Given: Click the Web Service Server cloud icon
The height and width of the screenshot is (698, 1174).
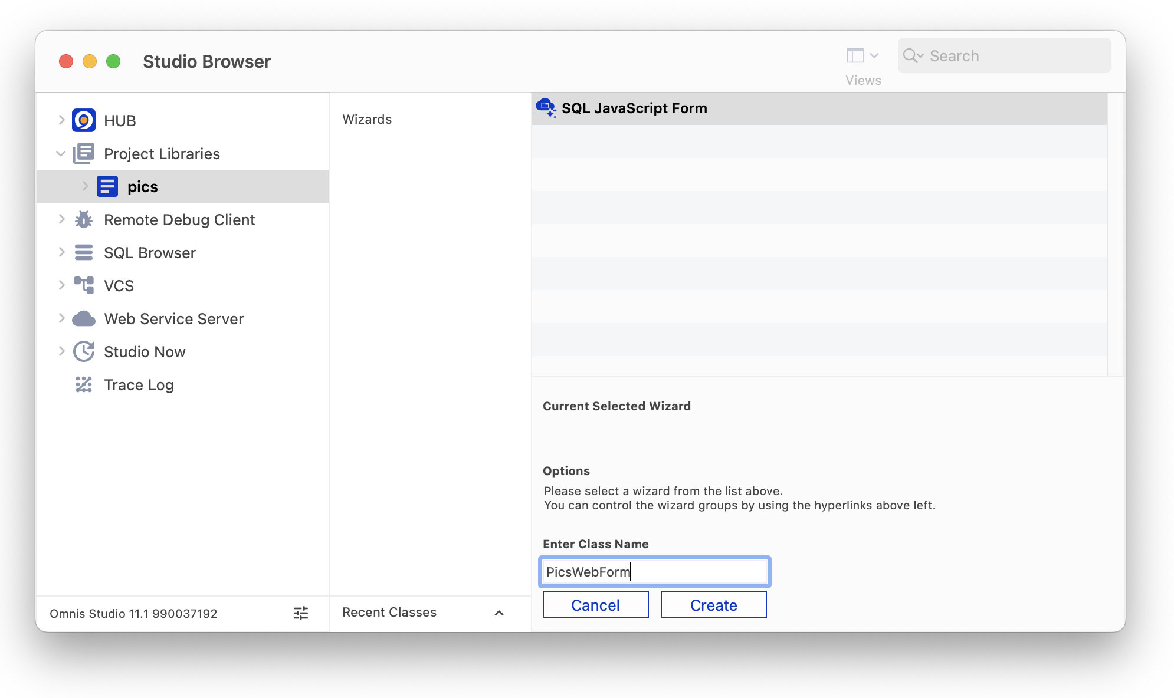Looking at the screenshot, I should (x=84, y=319).
